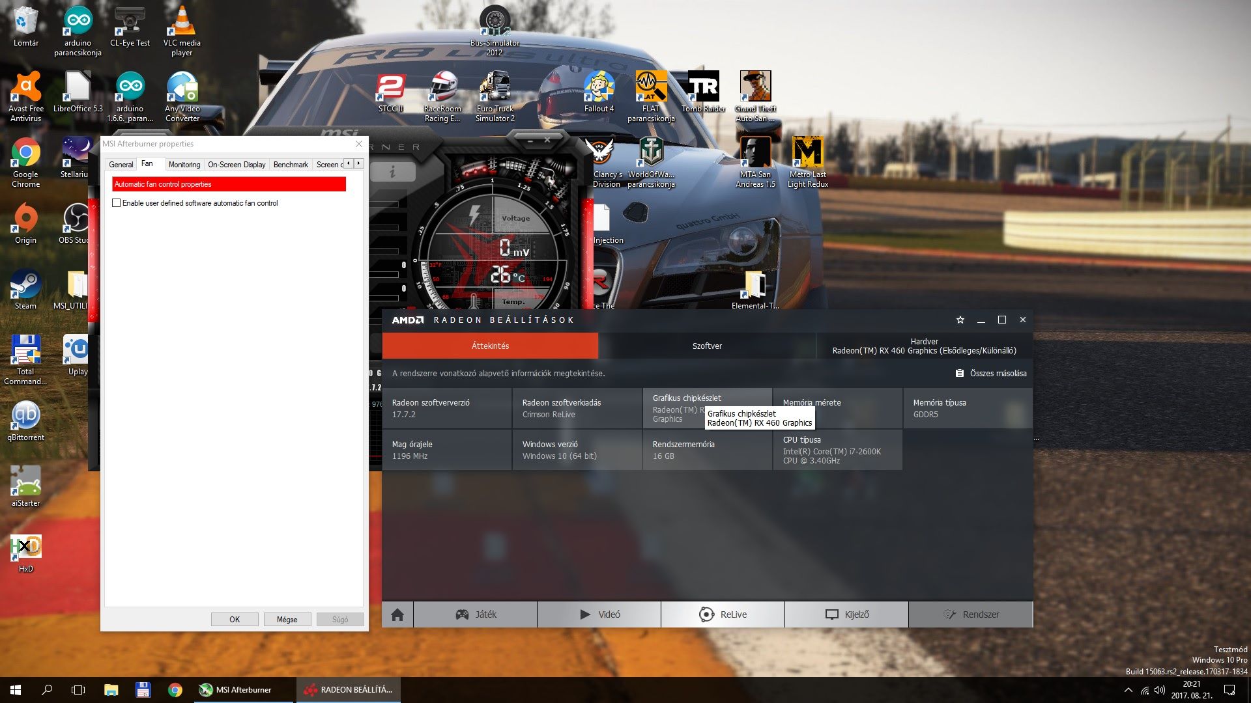Open On-Screen Display tab
This screenshot has height=703, width=1251.
click(237, 165)
